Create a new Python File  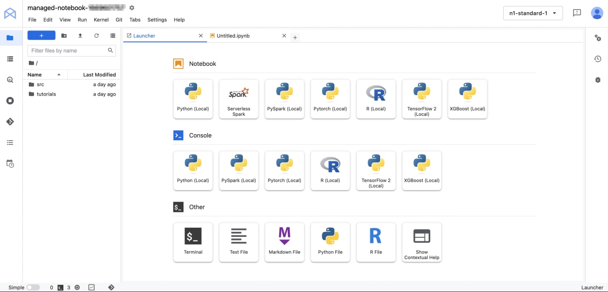pos(330,242)
